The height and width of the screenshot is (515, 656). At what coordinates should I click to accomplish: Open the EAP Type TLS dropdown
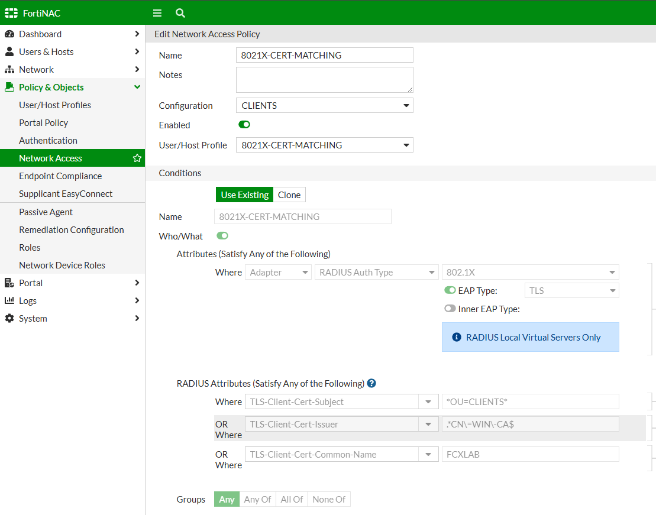coord(572,290)
